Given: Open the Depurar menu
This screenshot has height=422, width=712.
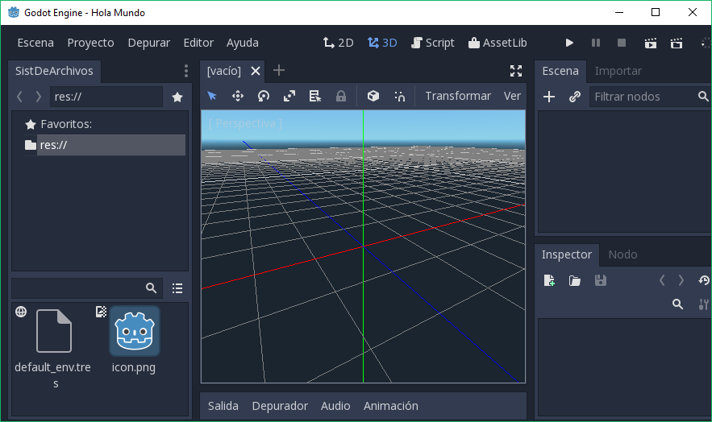Looking at the screenshot, I should [x=149, y=43].
